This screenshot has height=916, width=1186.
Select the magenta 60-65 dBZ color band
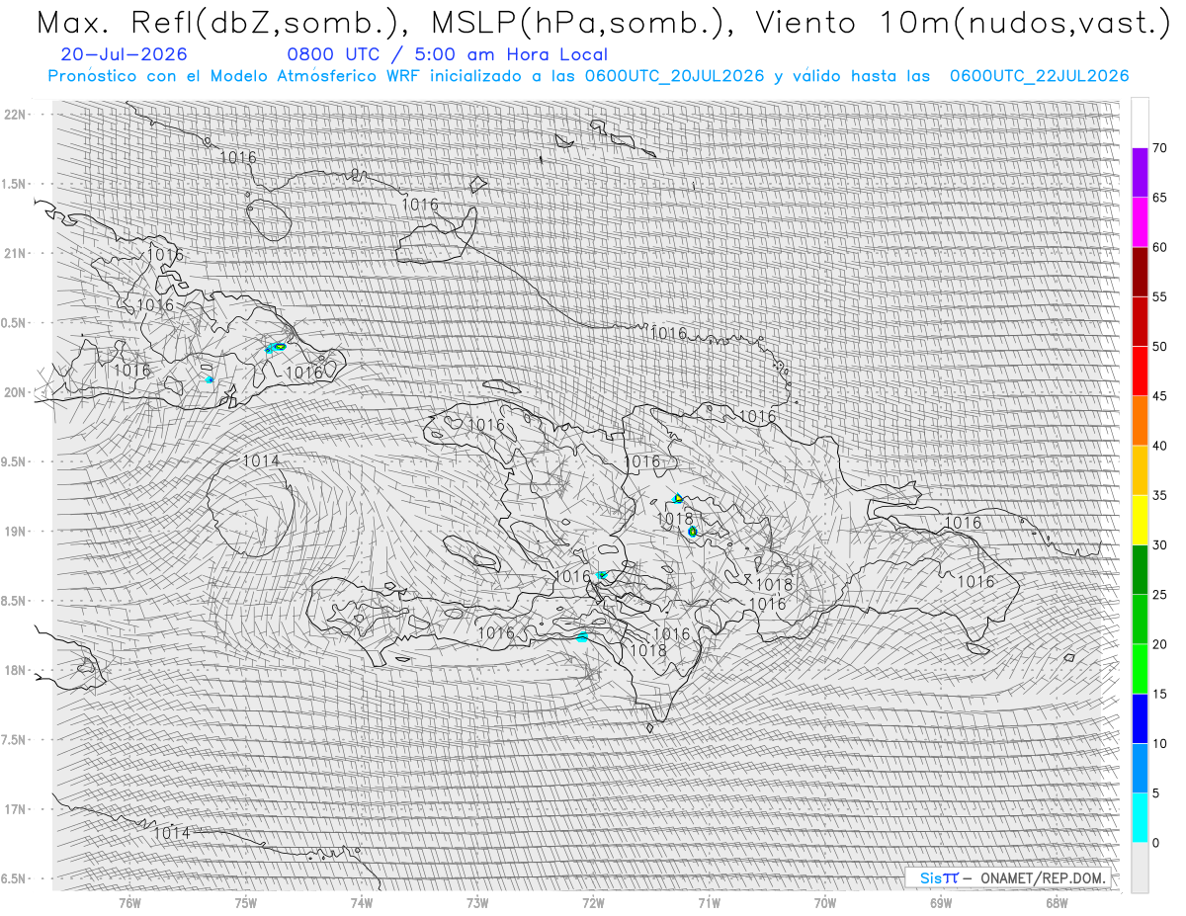coord(1140,222)
